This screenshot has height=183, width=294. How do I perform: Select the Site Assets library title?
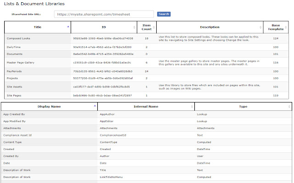click(x=15, y=86)
